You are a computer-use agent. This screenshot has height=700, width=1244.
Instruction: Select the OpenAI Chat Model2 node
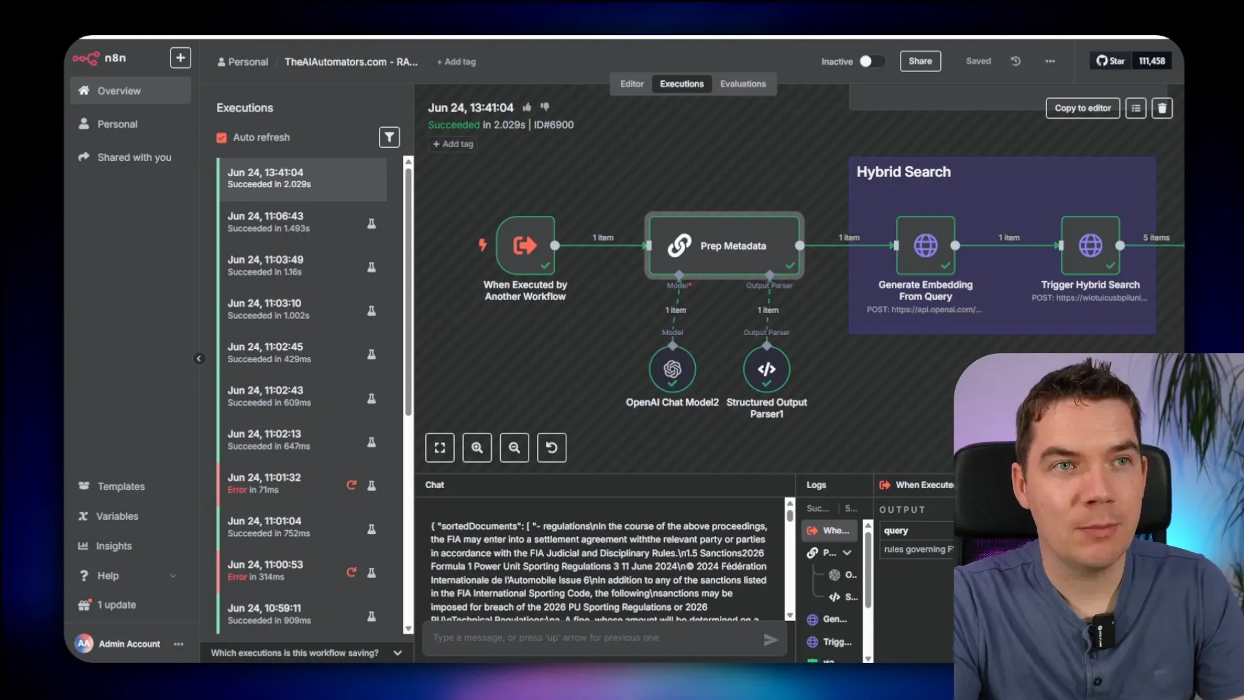point(672,369)
